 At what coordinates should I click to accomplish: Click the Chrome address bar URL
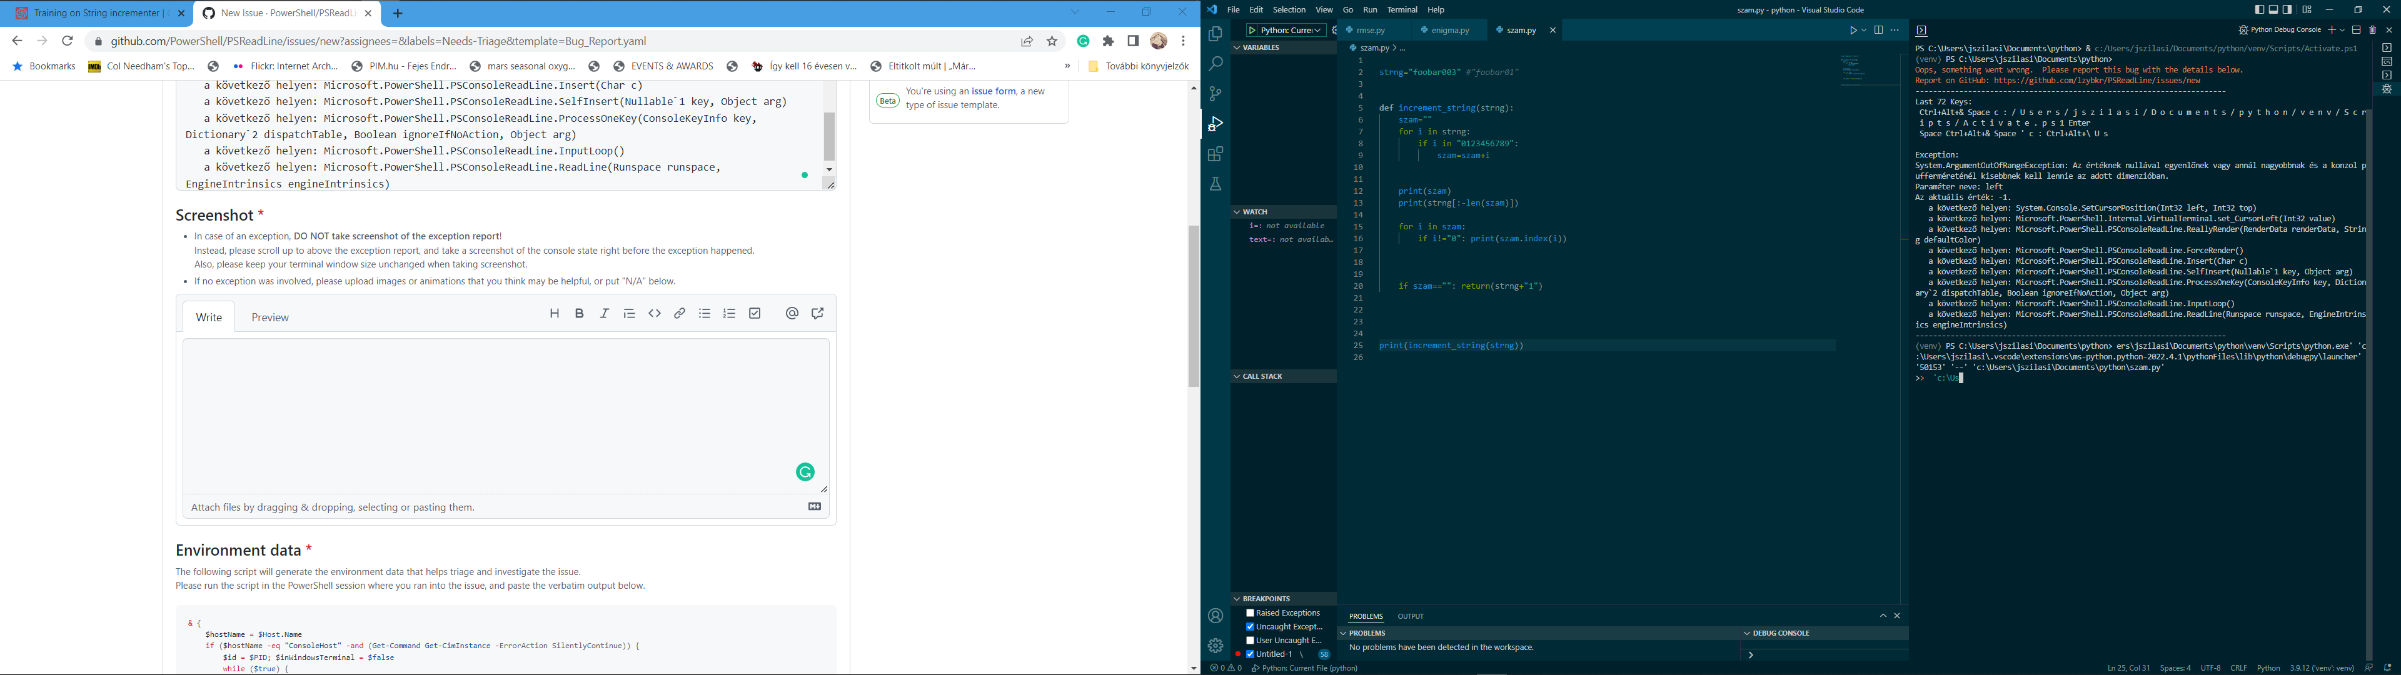[x=378, y=41]
